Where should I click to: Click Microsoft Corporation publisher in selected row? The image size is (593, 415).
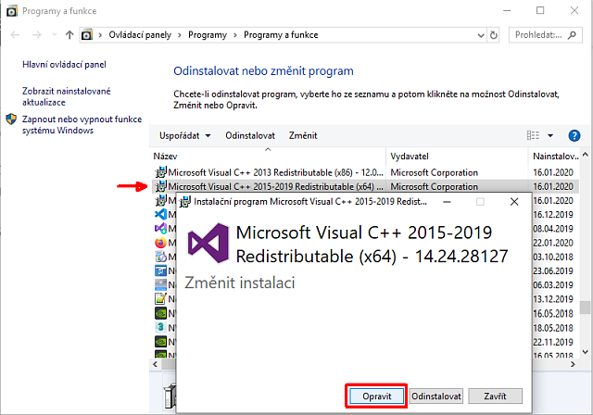tap(435, 186)
